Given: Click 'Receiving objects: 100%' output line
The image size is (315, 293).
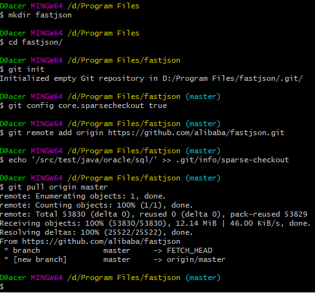Looking at the screenshot, I should click(155, 223).
